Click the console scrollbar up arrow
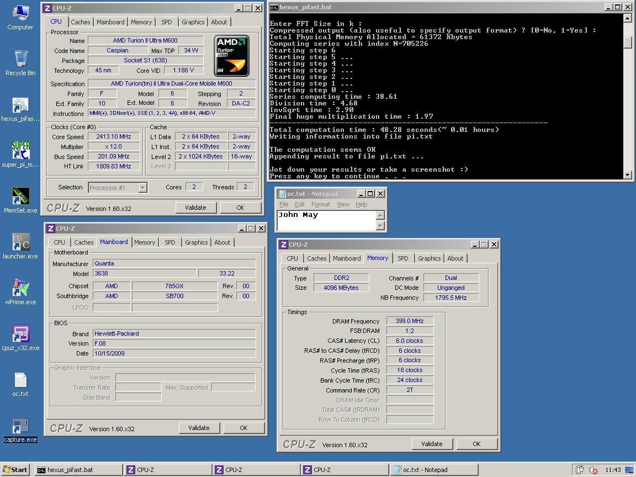The image size is (636, 477). pyautogui.click(x=628, y=18)
